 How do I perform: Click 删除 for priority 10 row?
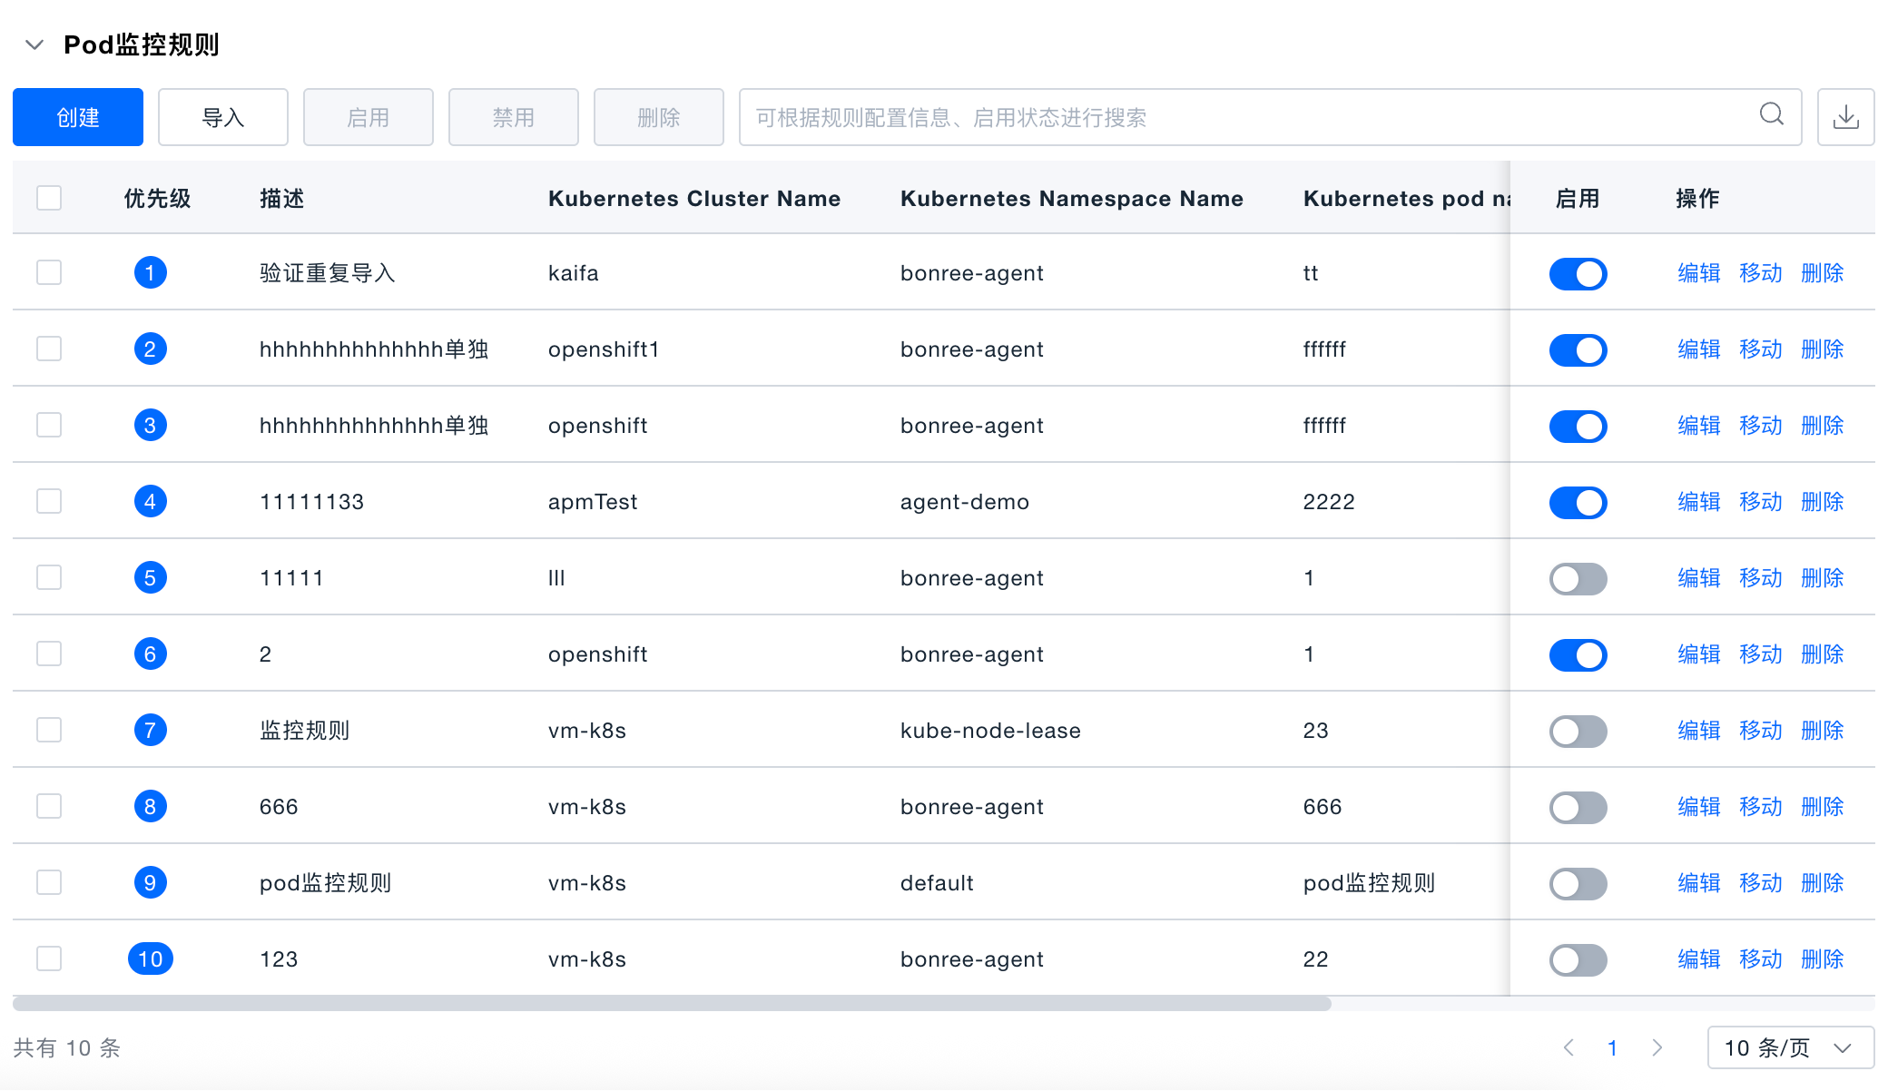pos(1823,958)
